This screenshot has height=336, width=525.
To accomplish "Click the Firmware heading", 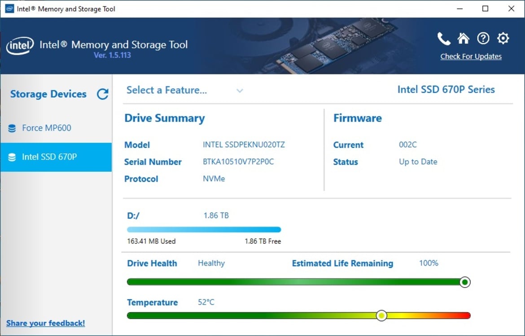I will click(357, 118).
